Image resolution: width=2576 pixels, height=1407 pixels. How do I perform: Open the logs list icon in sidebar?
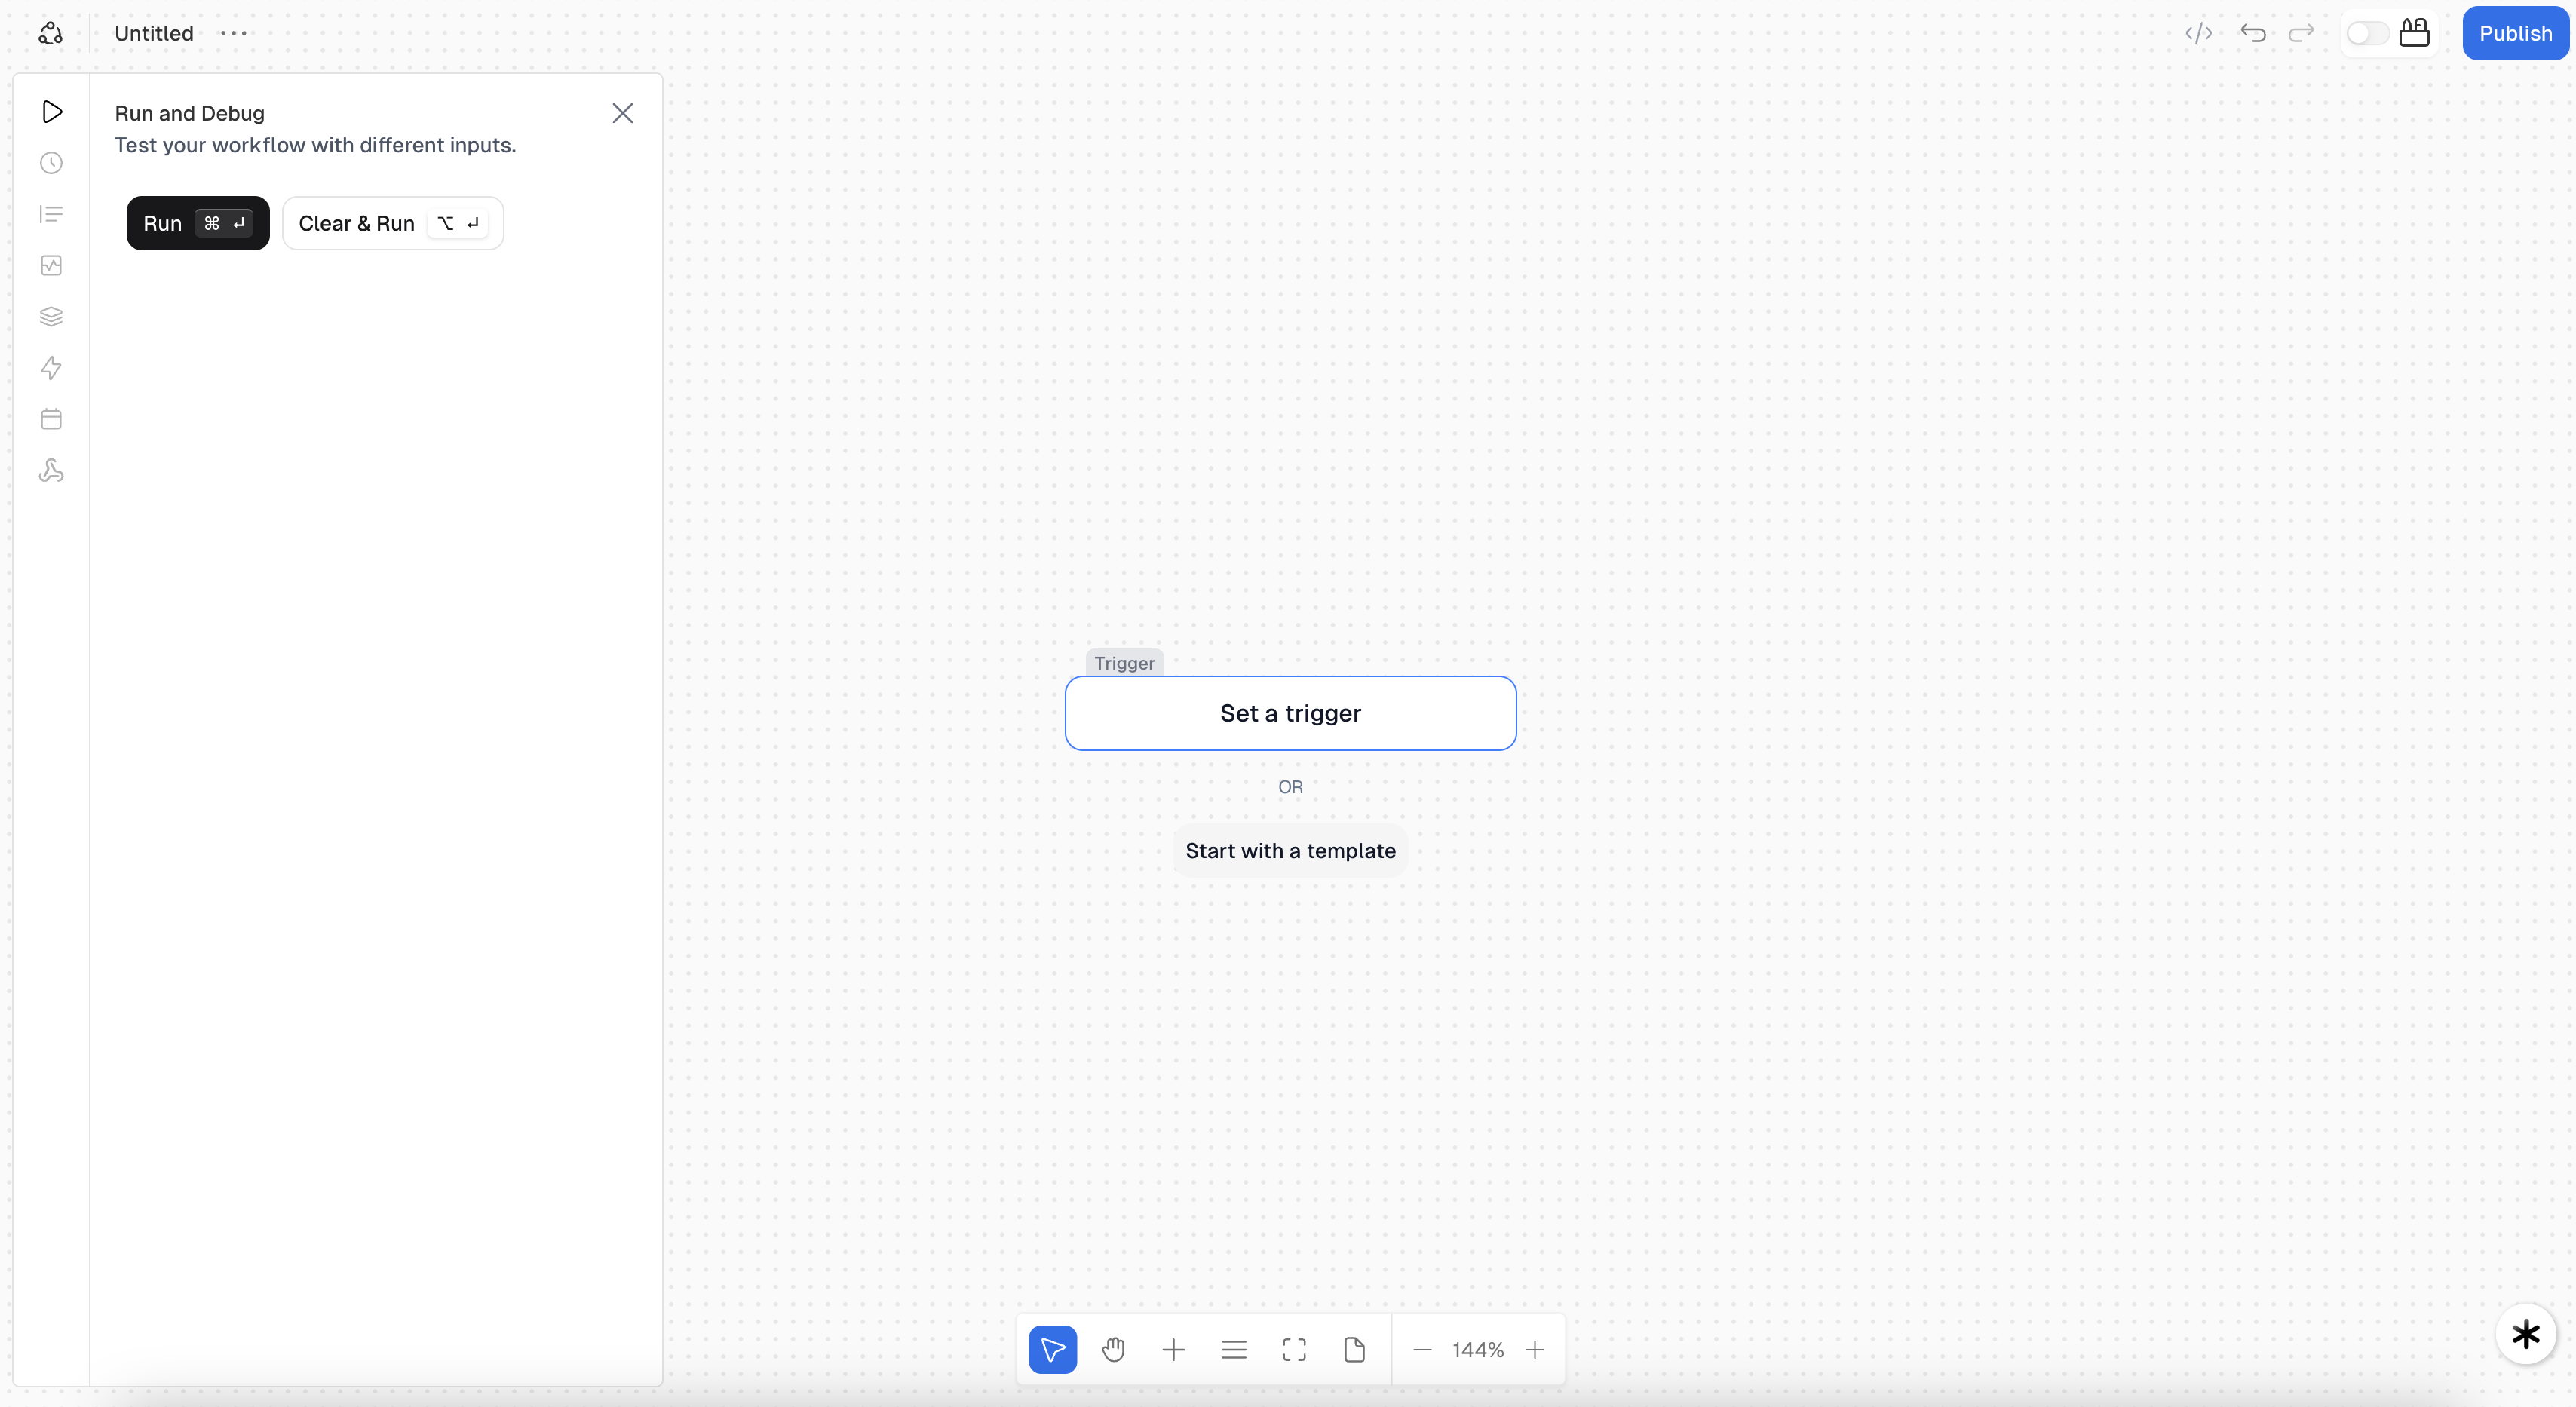(x=52, y=214)
